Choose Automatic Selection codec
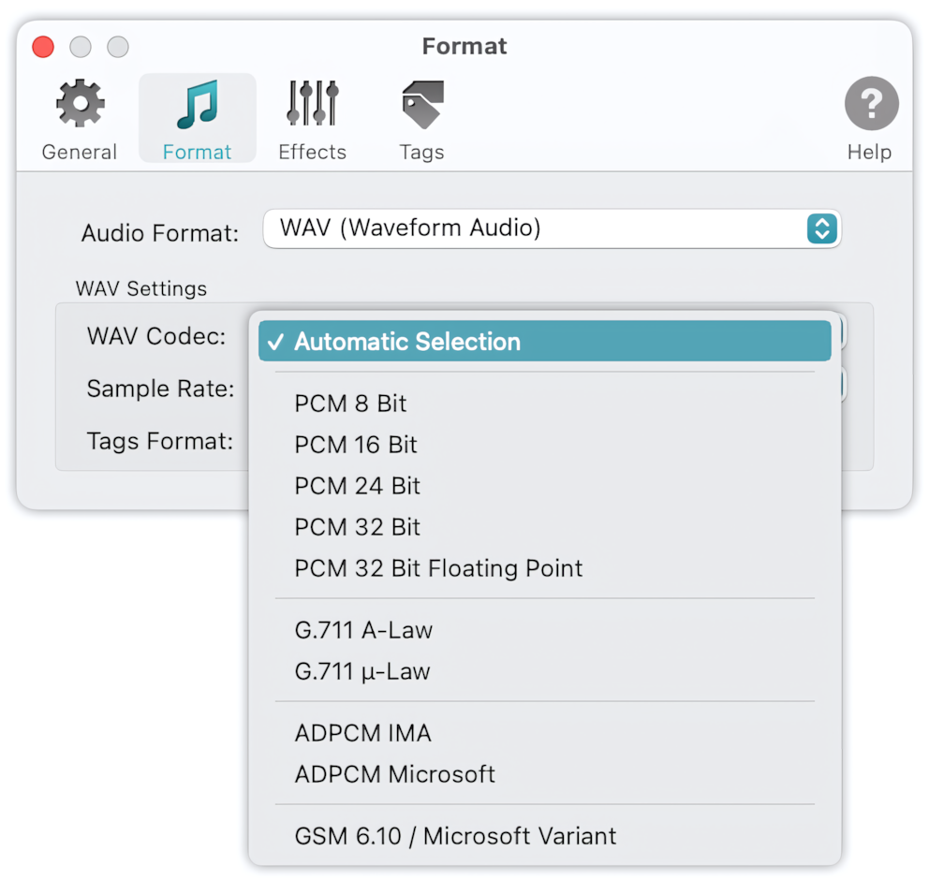This screenshot has width=929, height=895. coord(544,341)
